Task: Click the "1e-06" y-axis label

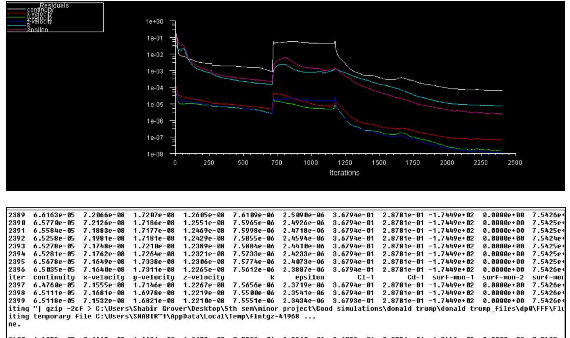Action: pyautogui.click(x=154, y=121)
